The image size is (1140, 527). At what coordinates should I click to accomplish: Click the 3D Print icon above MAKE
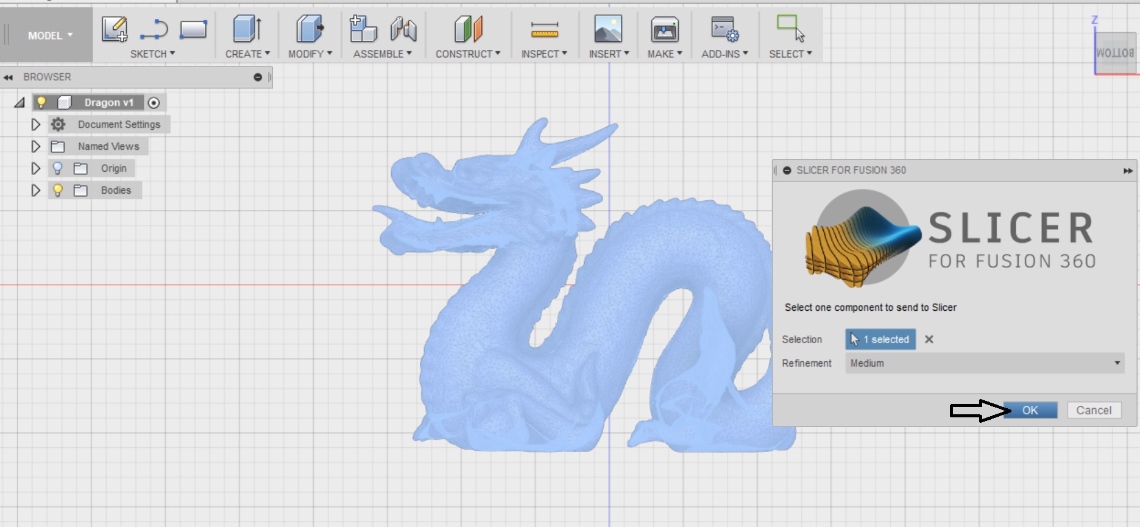click(665, 29)
